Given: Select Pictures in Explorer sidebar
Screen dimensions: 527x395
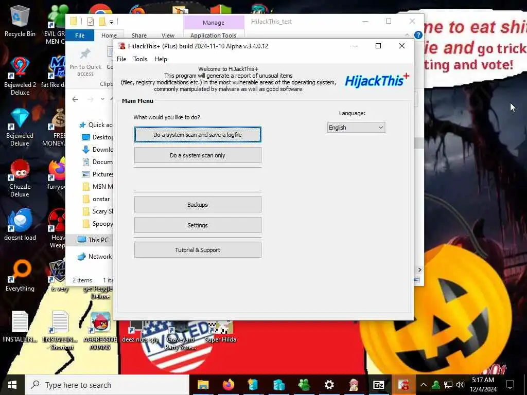Looking at the screenshot, I should click(x=97, y=174).
